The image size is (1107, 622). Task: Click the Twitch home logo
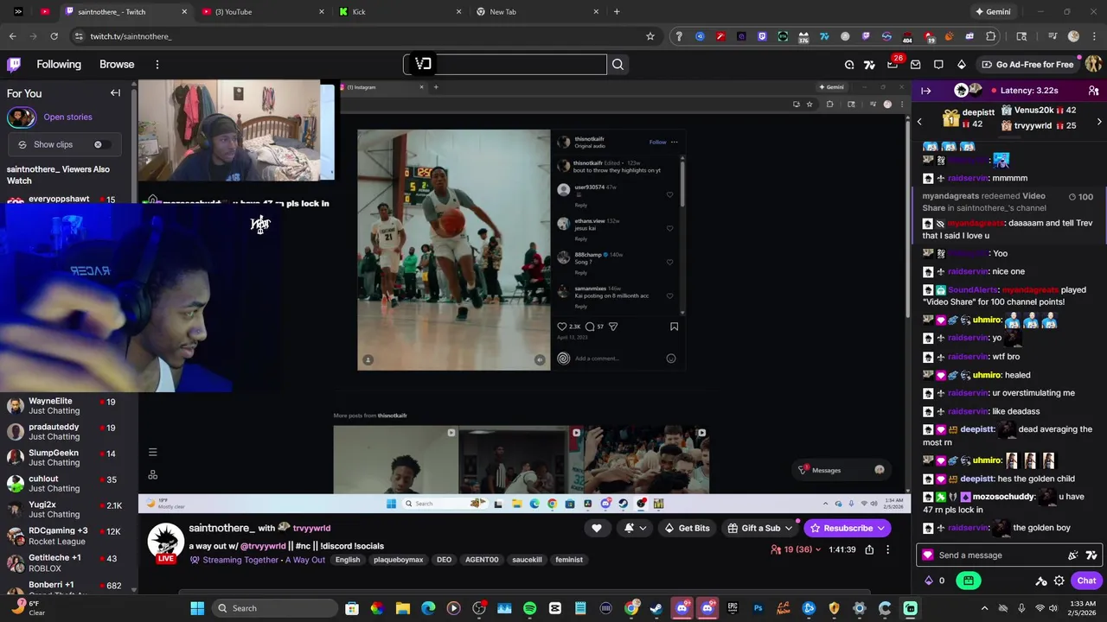point(14,64)
